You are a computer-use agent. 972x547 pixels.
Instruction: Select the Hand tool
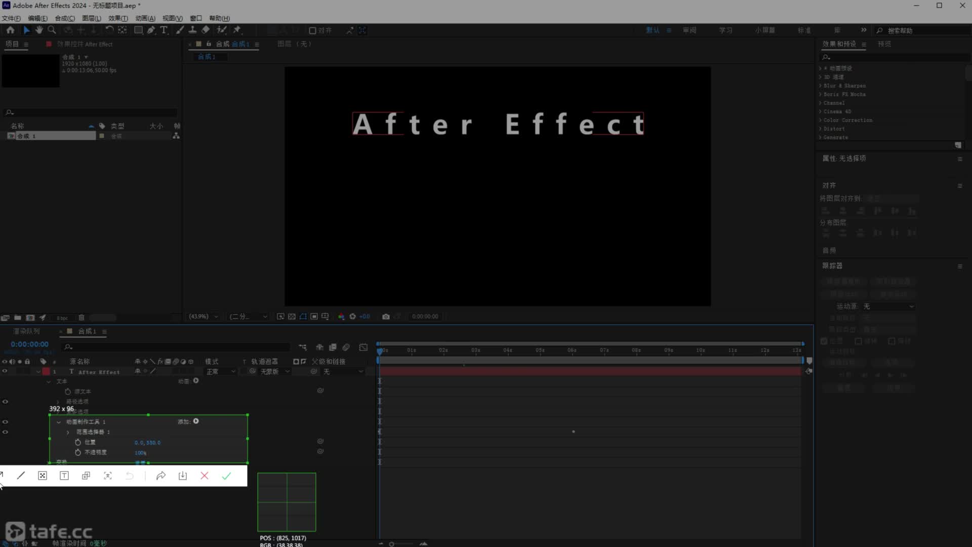click(x=39, y=30)
